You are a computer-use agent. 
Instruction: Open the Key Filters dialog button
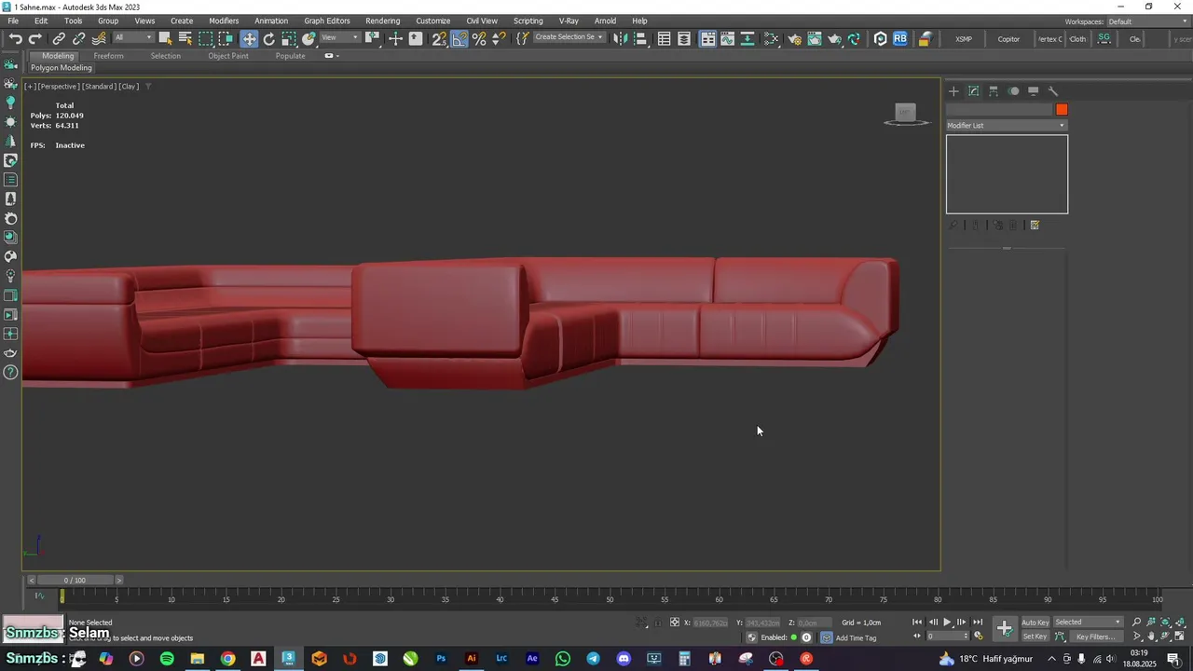1095,637
